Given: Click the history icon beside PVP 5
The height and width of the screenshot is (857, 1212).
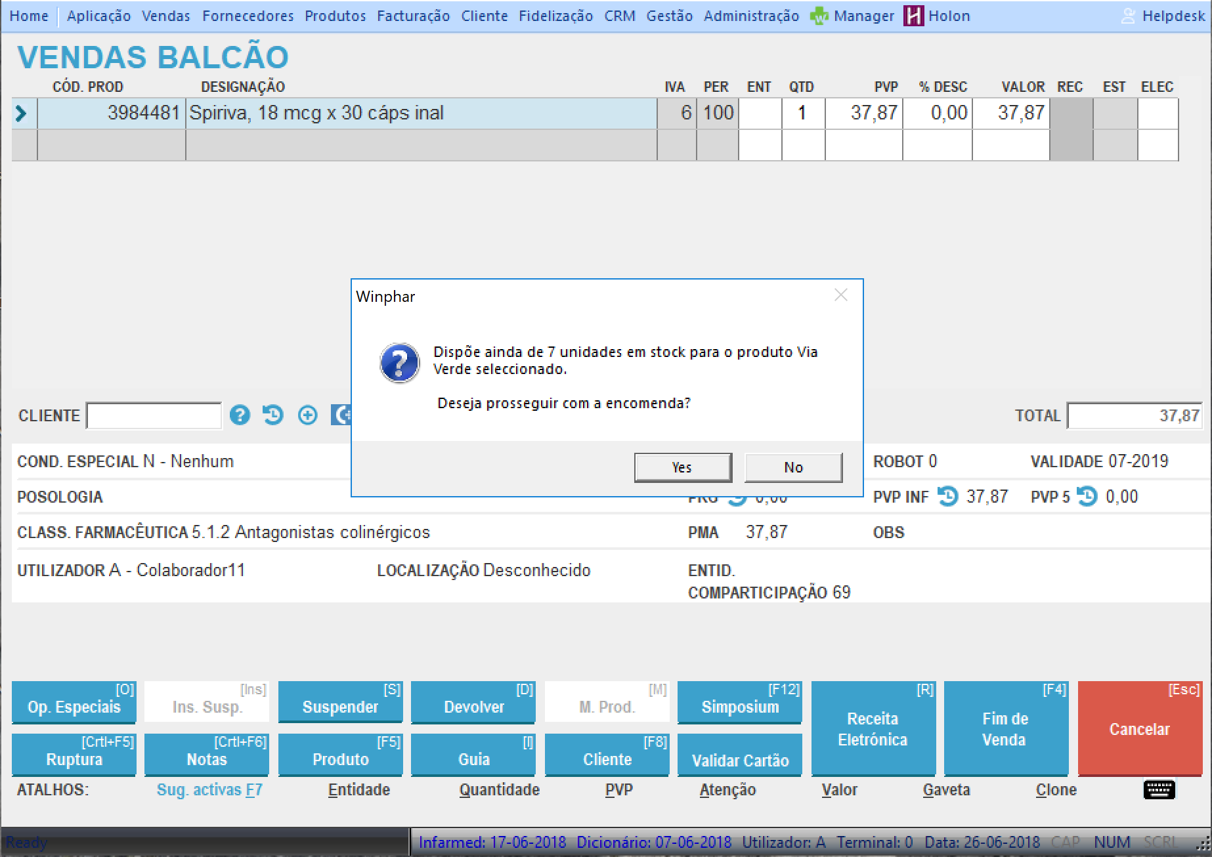Looking at the screenshot, I should (1087, 497).
